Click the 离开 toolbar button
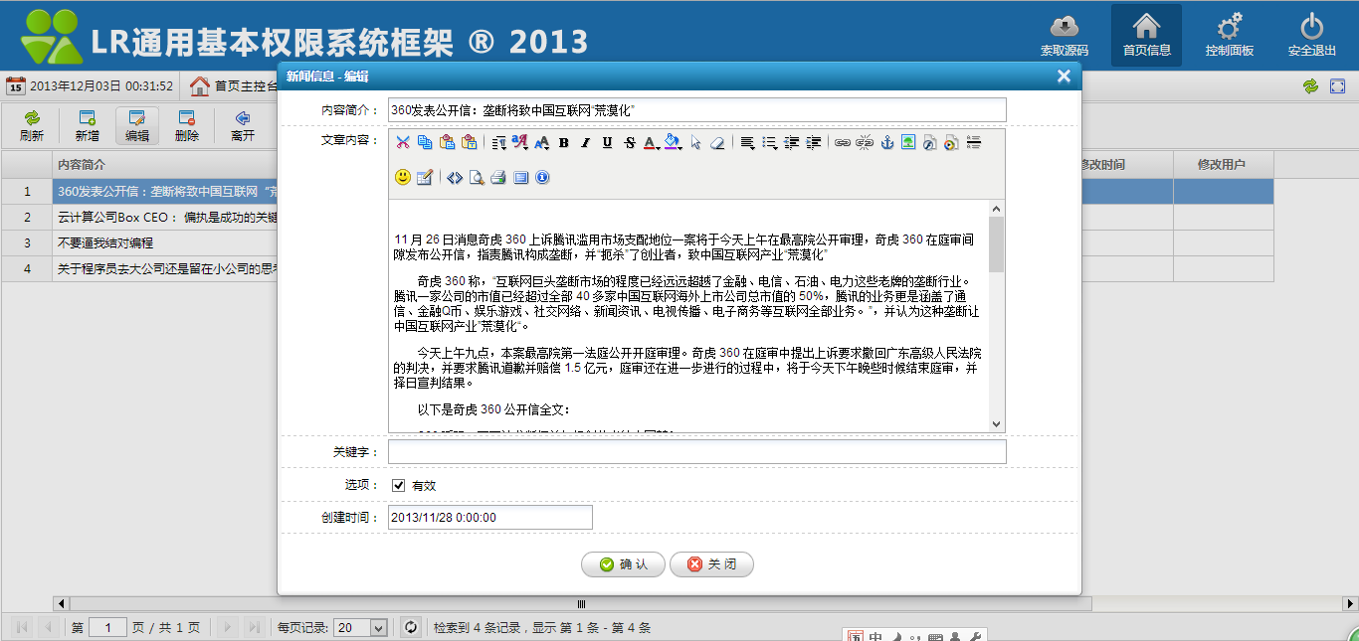 coord(243,126)
